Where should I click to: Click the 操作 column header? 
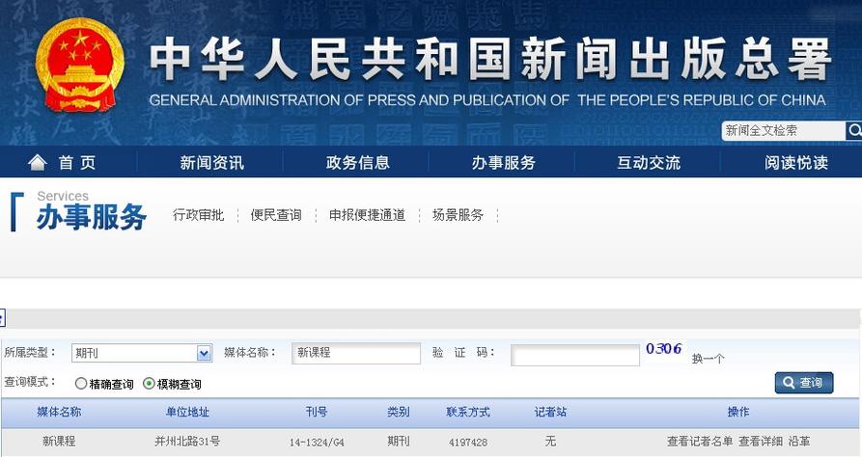(738, 412)
